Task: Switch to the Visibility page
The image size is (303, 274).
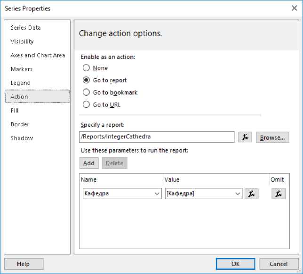Action: [x=22, y=41]
